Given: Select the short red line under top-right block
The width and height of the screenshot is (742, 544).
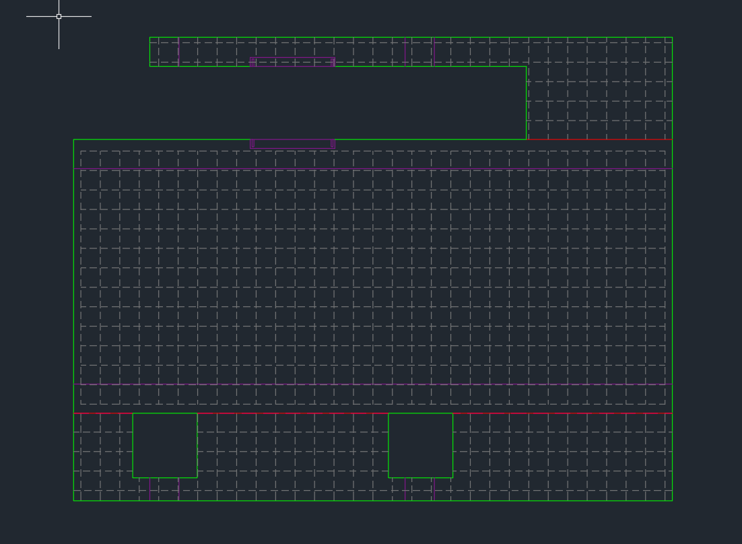Looking at the screenshot, I should point(599,139).
